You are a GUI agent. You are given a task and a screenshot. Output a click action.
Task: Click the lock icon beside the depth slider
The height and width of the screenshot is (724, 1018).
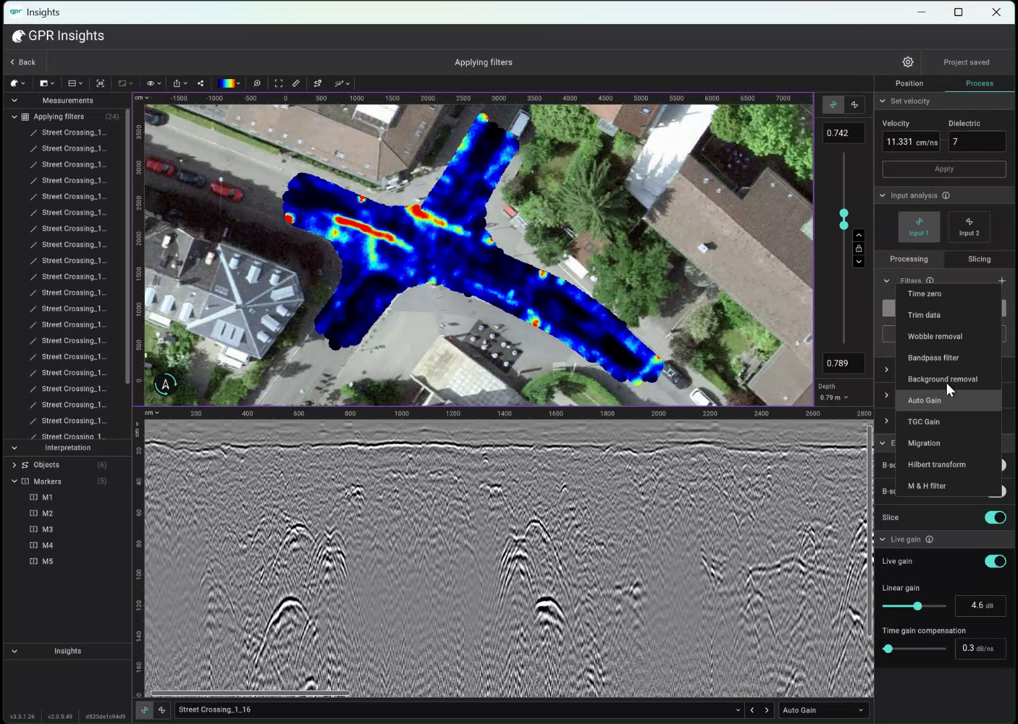pos(858,249)
